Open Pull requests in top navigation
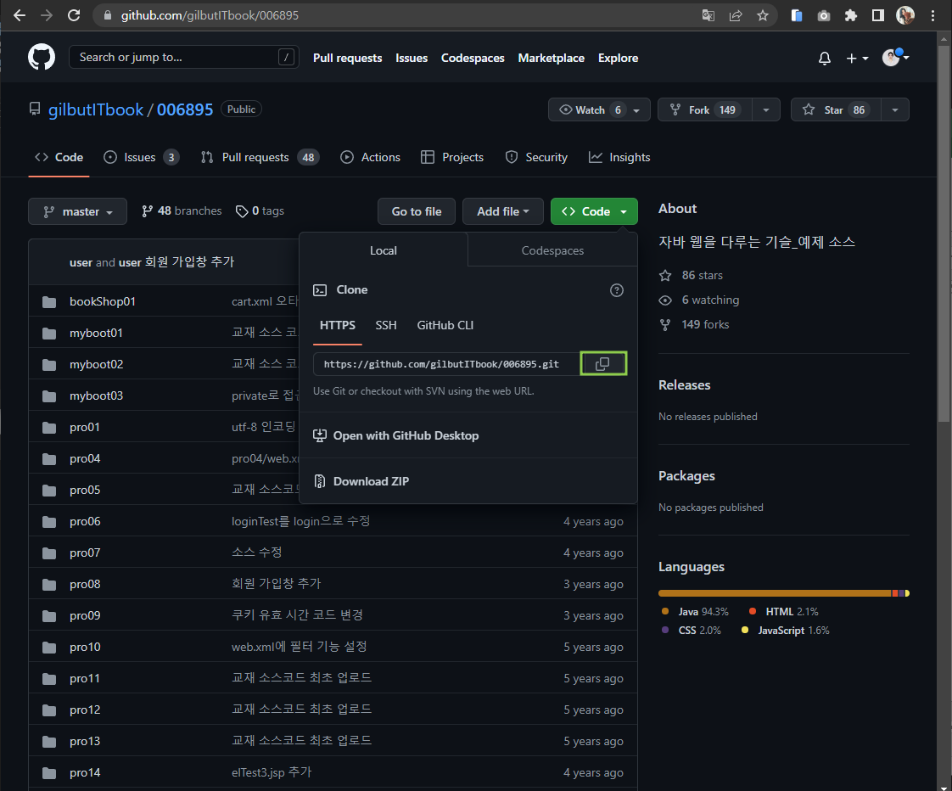 tap(347, 59)
